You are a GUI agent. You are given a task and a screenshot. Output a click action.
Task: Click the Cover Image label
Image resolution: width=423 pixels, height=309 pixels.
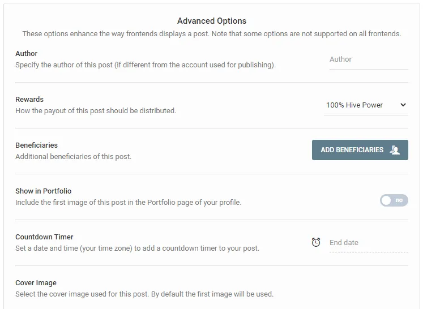pyautogui.click(x=36, y=282)
